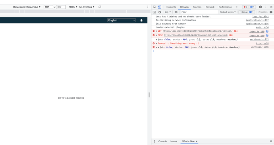Viewport: 274px width, 145px height.
Task: Open the top context dropdown
Action: (x=168, y=12)
